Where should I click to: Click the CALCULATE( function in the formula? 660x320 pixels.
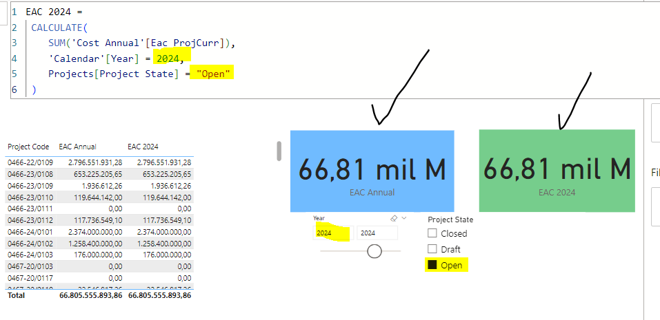[59, 28]
